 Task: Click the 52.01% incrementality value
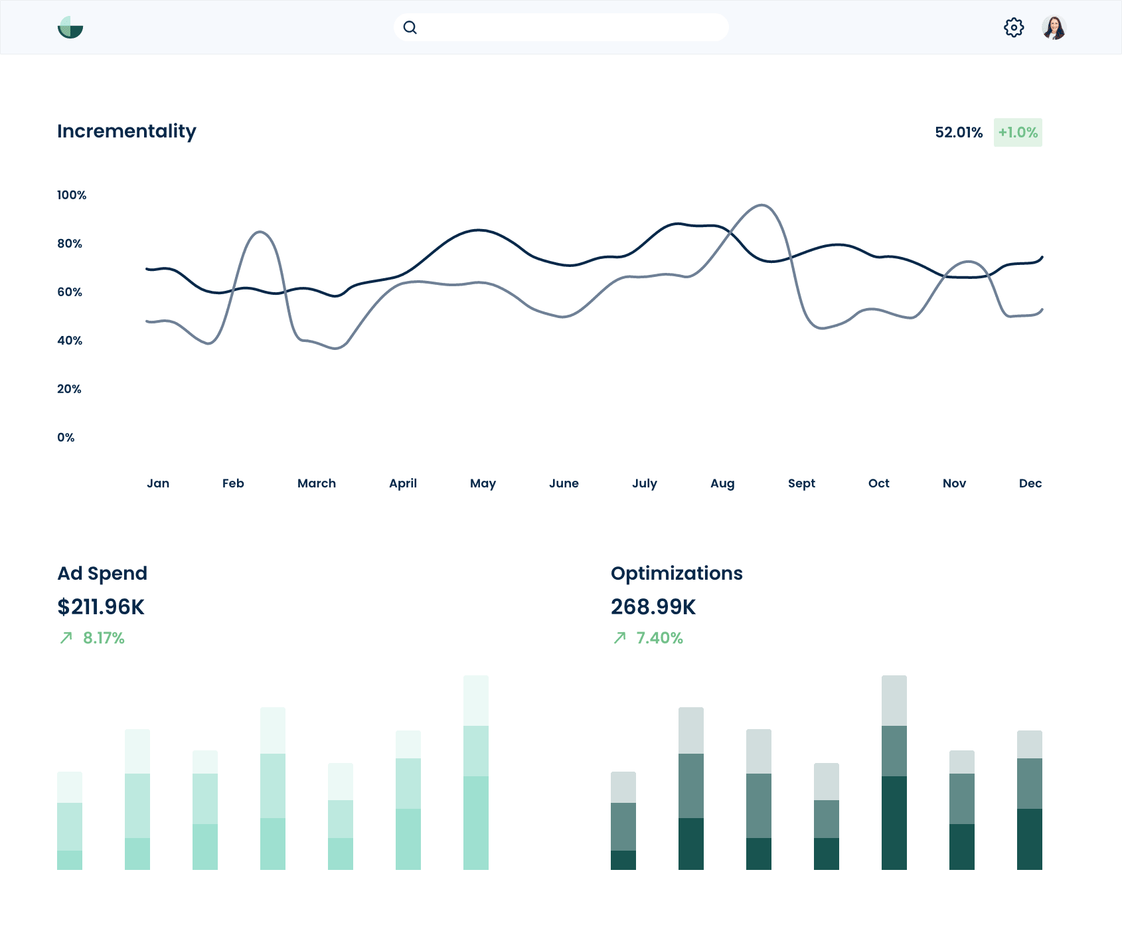click(x=959, y=132)
